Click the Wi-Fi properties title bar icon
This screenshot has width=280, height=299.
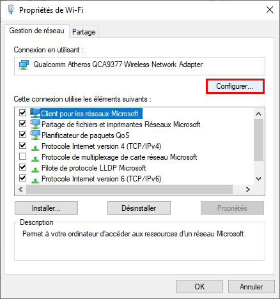[x=11, y=10]
